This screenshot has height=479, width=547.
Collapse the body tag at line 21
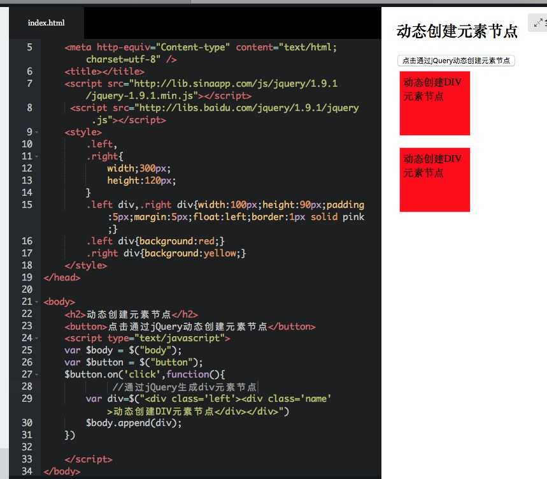pyautogui.click(x=37, y=302)
